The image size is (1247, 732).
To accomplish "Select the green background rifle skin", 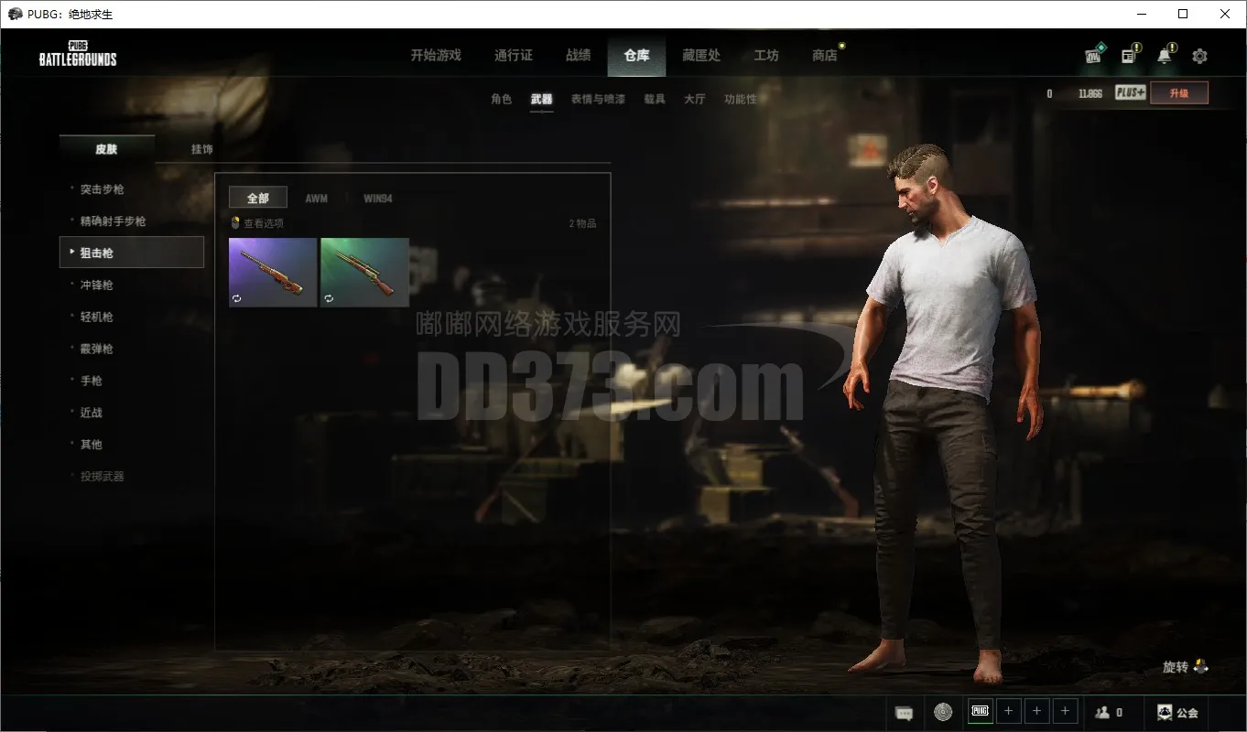I will tap(364, 272).
